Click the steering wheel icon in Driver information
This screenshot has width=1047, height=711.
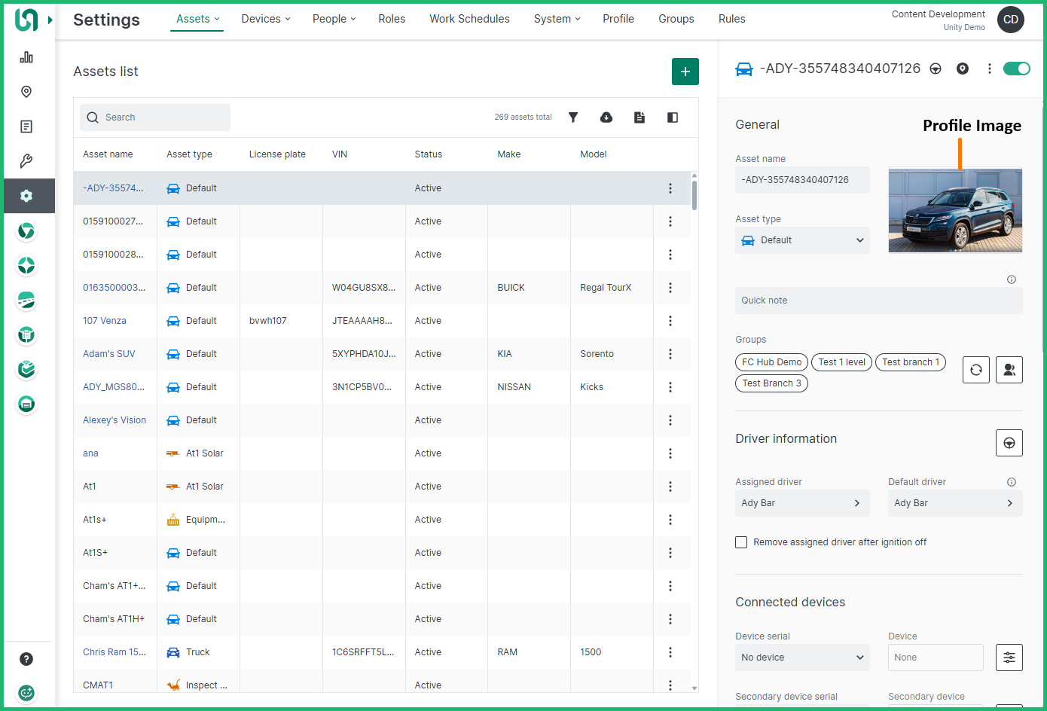click(1009, 443)
